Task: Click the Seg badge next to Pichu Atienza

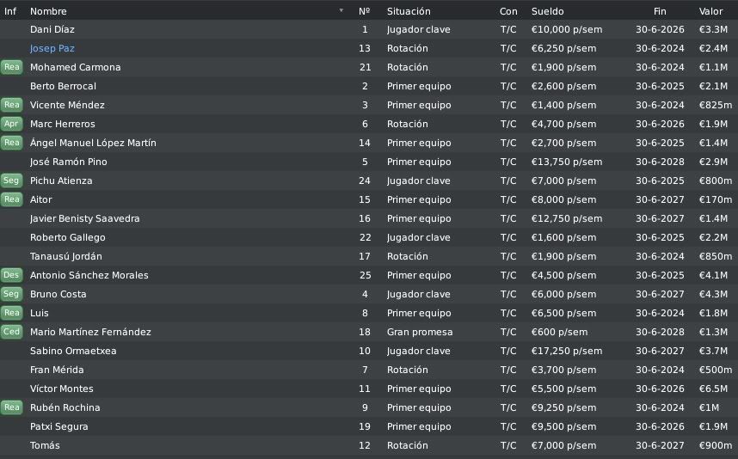Action: coord(11,181)
